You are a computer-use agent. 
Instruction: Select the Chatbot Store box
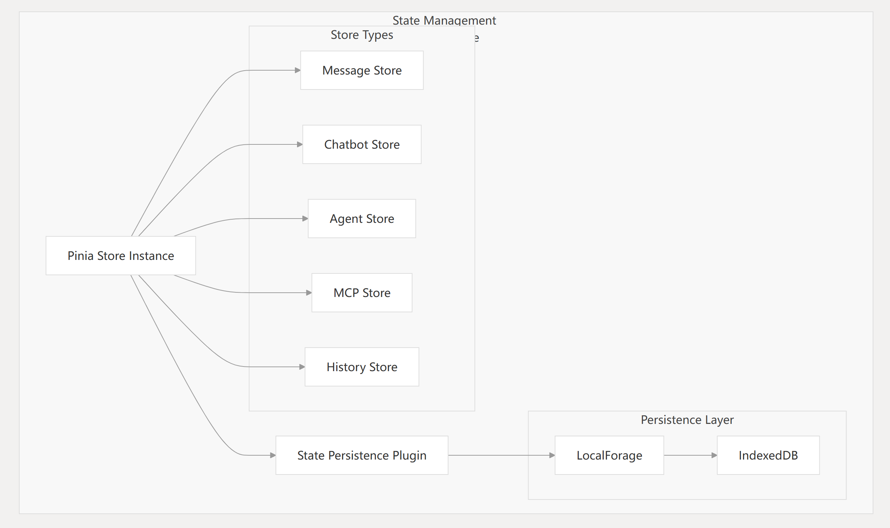362,144
